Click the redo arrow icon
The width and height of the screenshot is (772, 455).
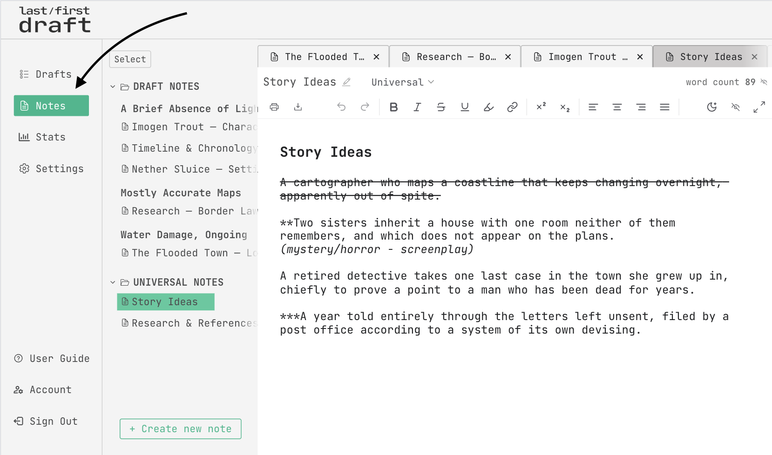pos(365,107)
